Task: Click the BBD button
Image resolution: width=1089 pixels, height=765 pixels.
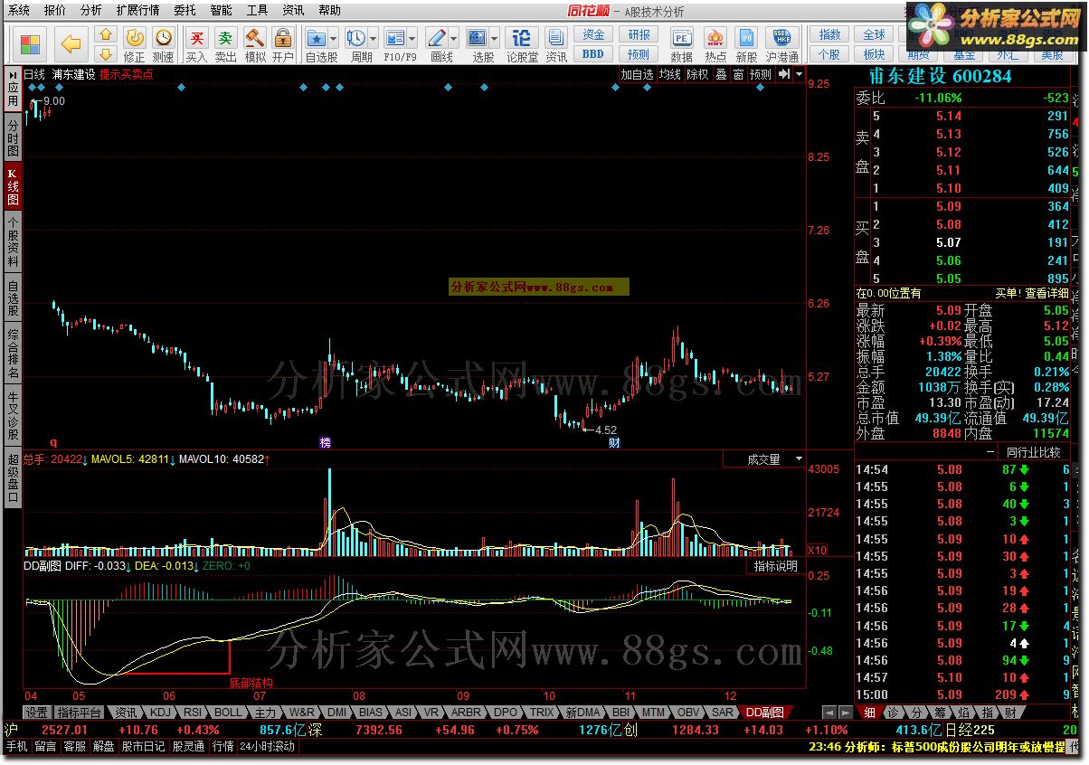Action: coord(593,53)
